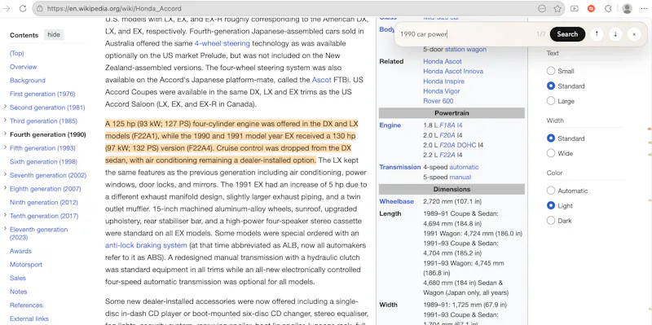Open Honda Vigor related link
Viewport: 652px width, 325px height.
(x=442, y=91)
